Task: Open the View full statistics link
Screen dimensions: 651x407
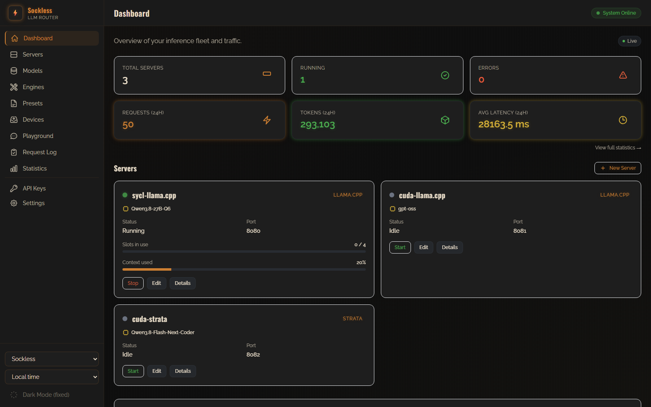Action: coord(618,148)
